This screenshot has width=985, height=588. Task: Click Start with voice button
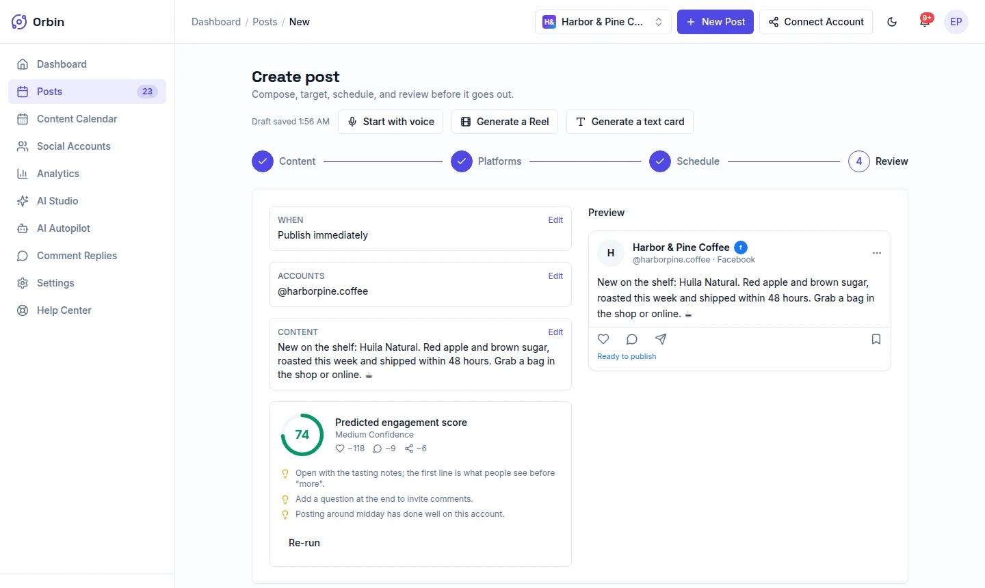coord(391,122)
